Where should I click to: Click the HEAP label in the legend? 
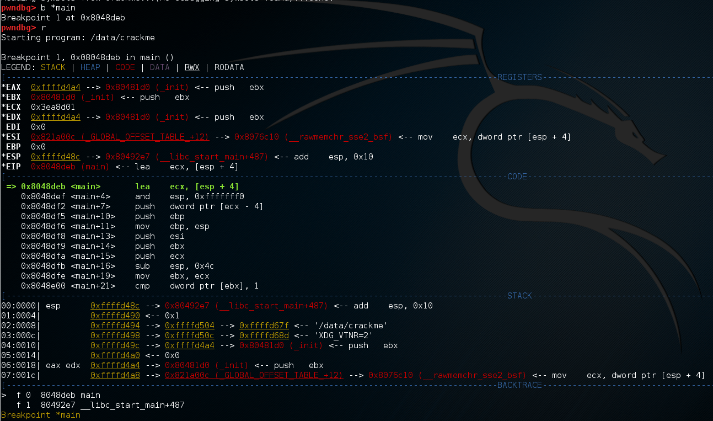click(91, 67)
